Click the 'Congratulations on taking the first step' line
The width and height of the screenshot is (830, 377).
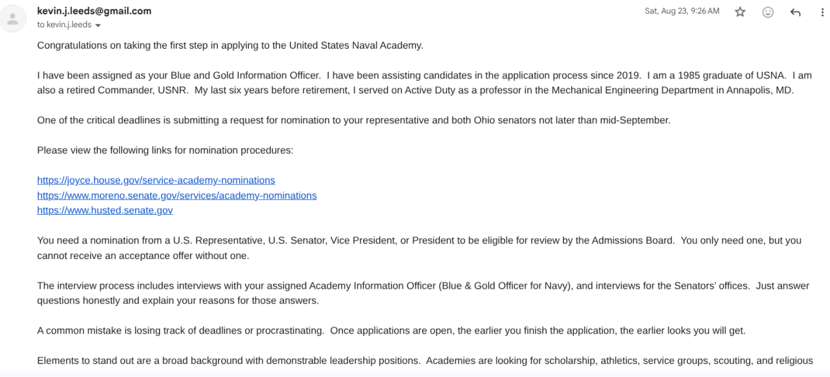(x=230, y=45)
